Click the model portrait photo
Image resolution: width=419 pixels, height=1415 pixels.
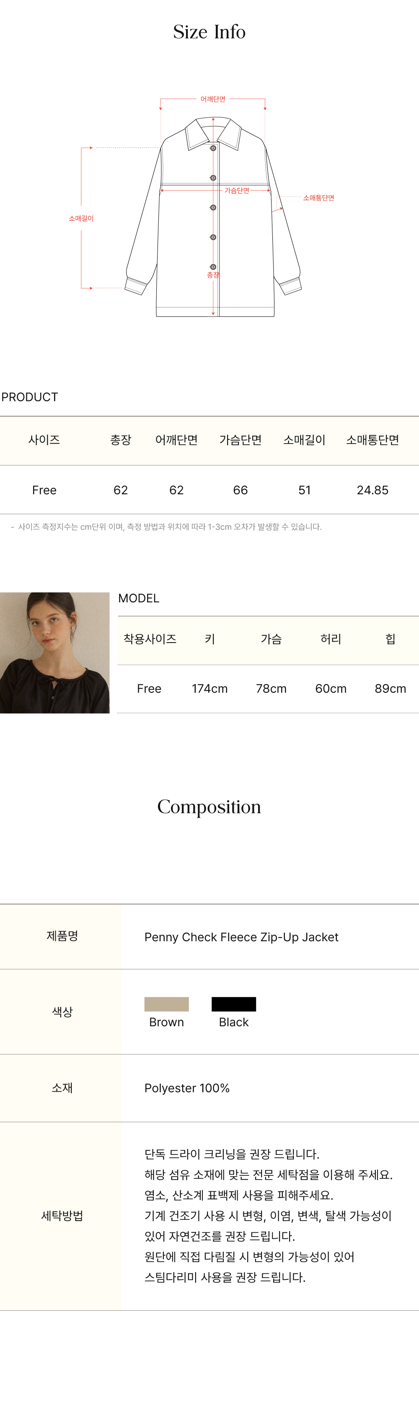[x=54, y=653]
